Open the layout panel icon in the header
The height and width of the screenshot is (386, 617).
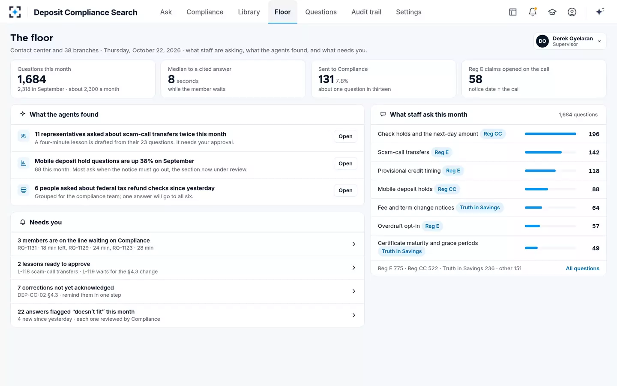tap(513, 12)
